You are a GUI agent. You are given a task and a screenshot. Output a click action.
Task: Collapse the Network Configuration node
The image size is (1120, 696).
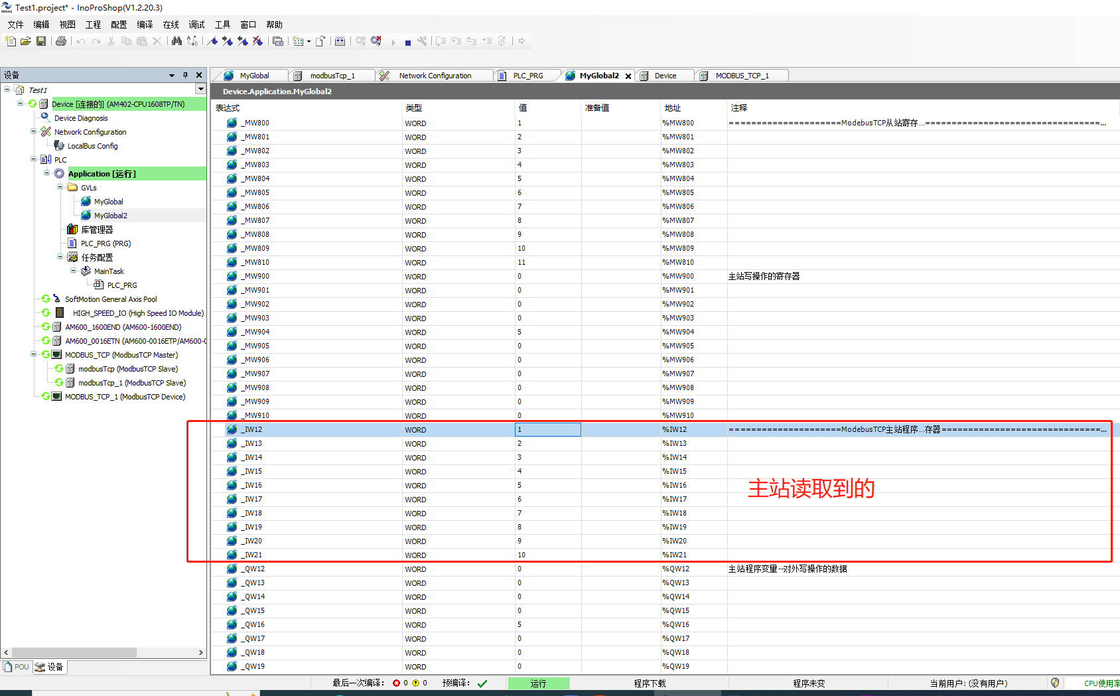(x=33, y=131)
